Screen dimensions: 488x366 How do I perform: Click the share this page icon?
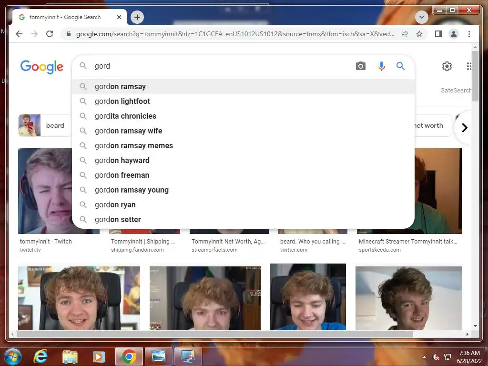pyautogui.click(x=404, y=34)
